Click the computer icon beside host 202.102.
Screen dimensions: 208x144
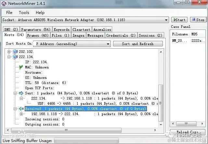tap(15, 52)
